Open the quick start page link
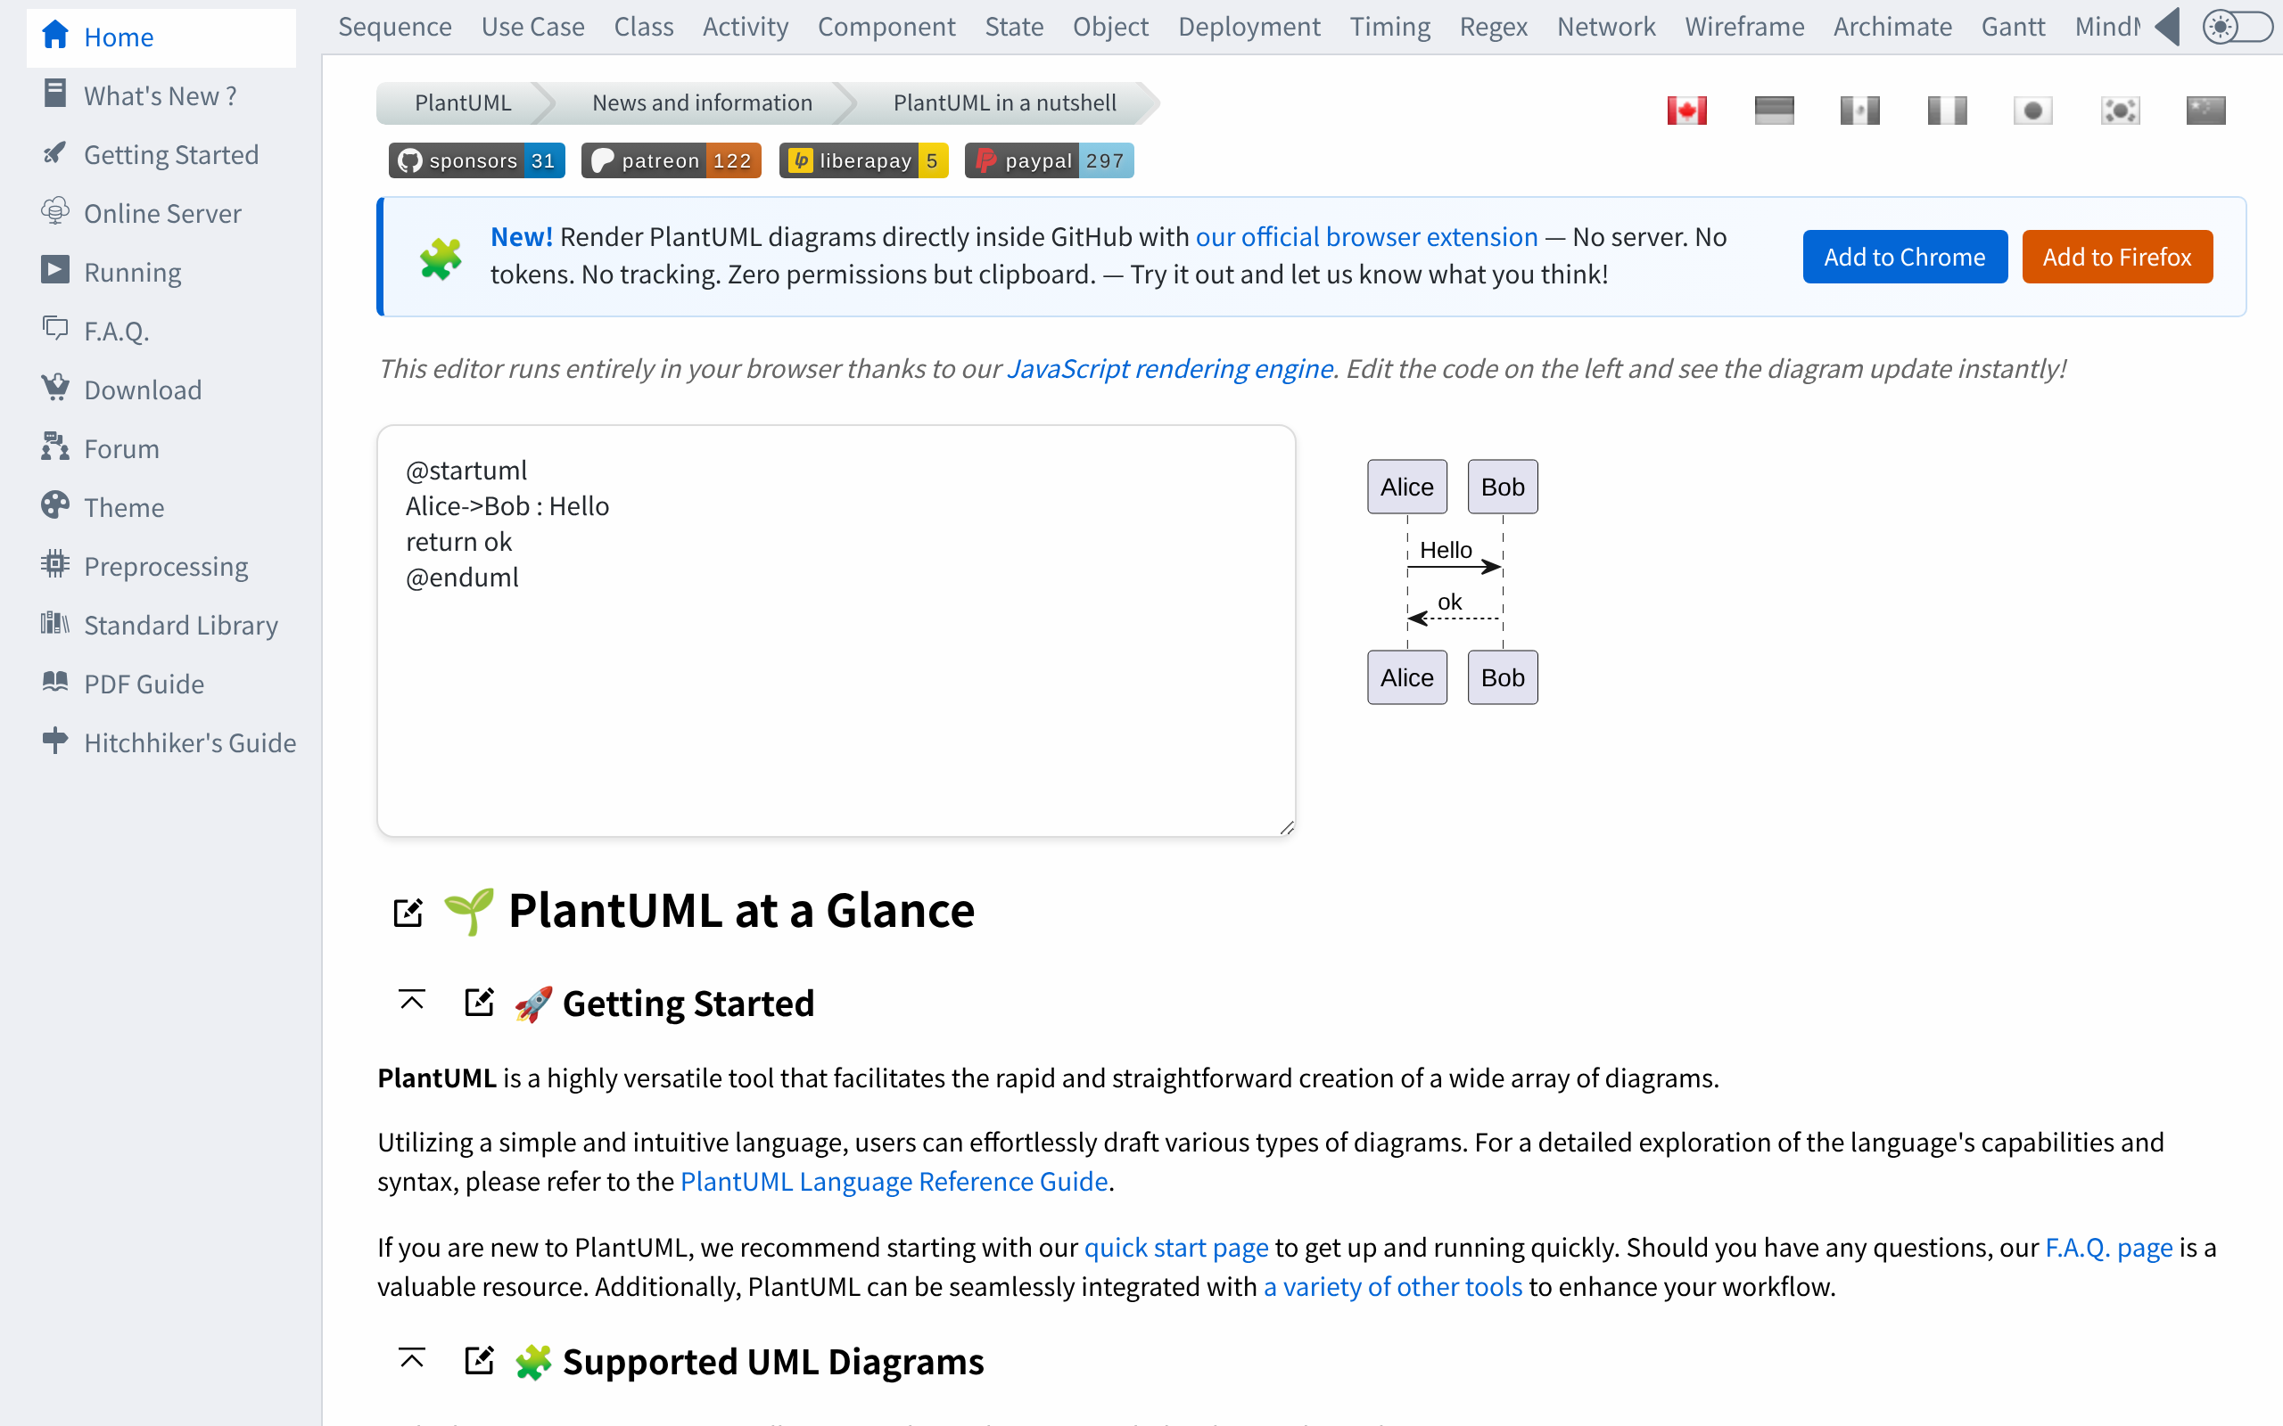 (1175, 1247)
